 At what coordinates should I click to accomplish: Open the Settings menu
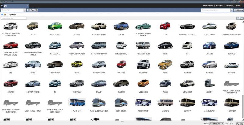tap(229, 5)
